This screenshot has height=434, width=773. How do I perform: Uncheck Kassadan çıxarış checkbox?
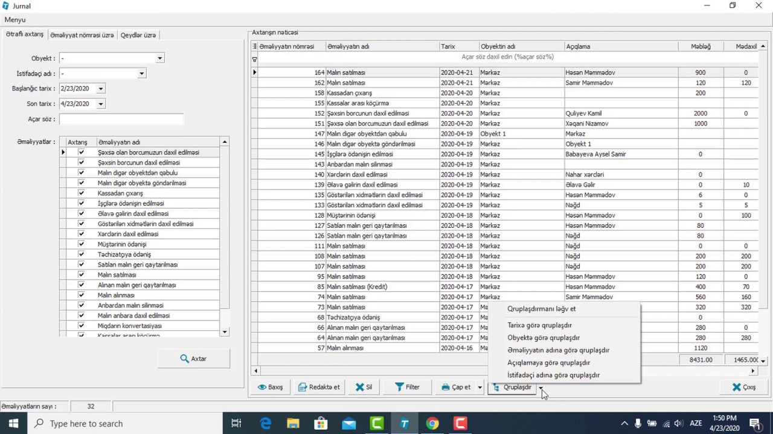81,193
